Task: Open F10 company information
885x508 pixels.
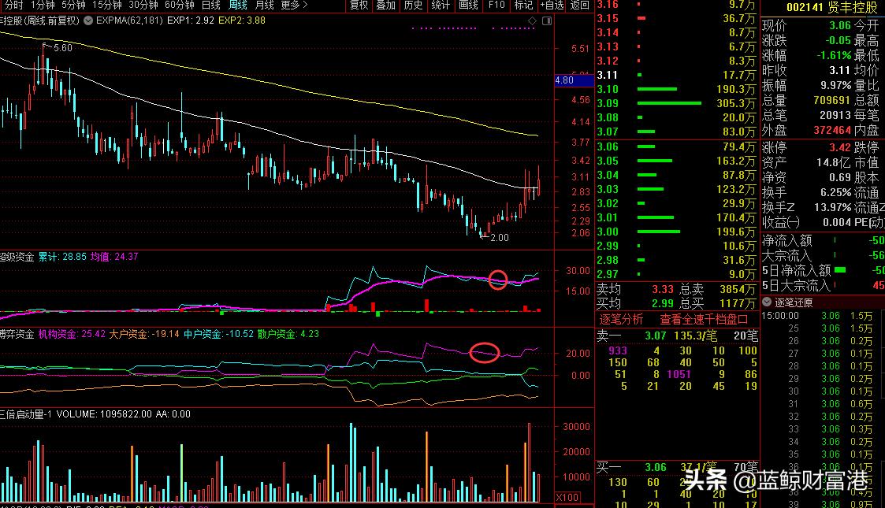Action: pyautogui.click(x=496, y=6)
